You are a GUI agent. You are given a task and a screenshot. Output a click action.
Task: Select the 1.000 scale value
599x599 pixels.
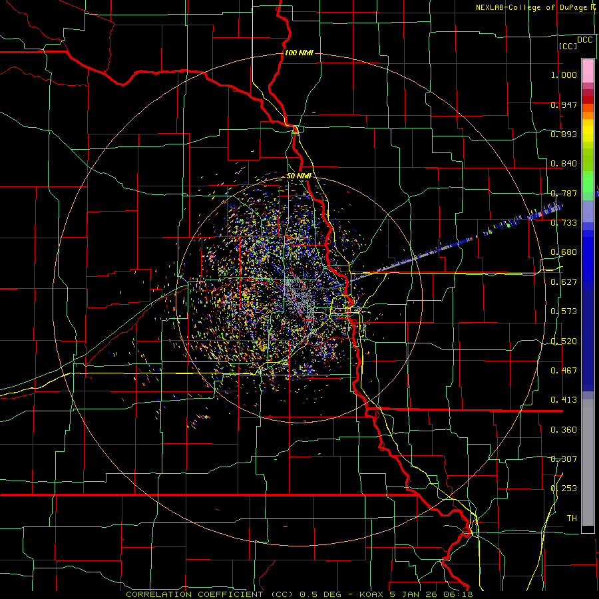click(564, 75)
